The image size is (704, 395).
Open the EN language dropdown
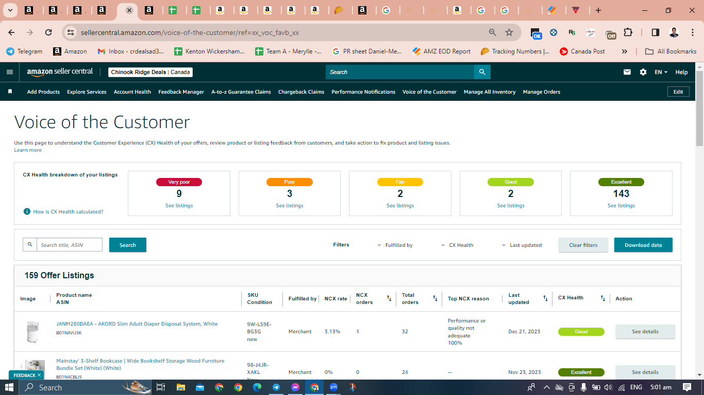coord(661,72)
